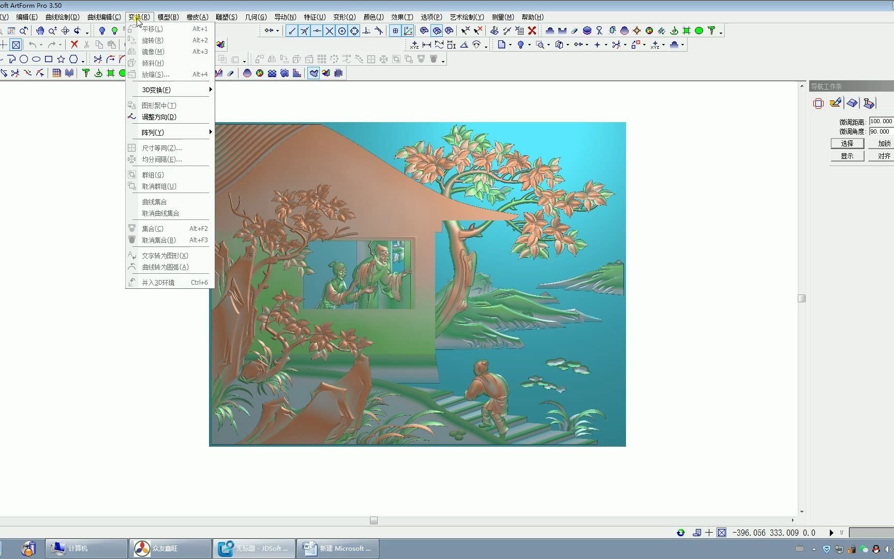Click the horizontal distance measure icon
The width and height of the screenshot is (894, 559).
coord(426,45)
